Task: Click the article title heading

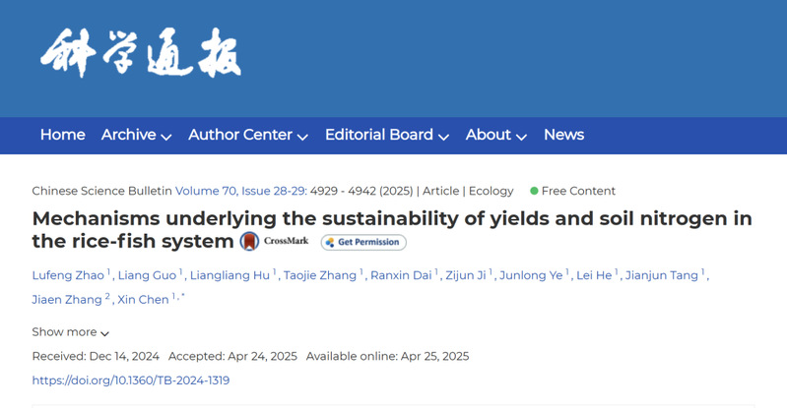Action: pos(392,218)
